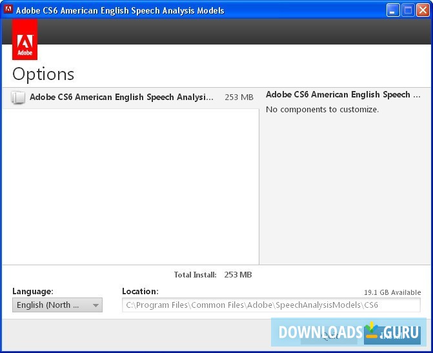The width and height of the screenshot is (433, 353).
Task: Click the Adobe logo in the header
Action: click(x=25, y=39)
